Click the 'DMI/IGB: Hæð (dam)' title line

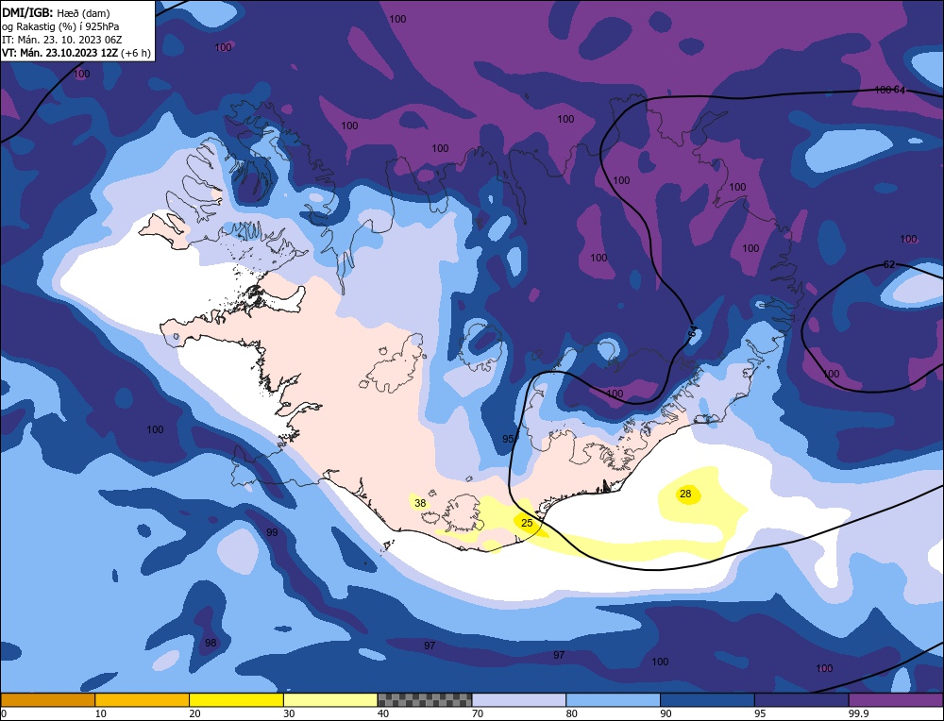click(56, 12)
